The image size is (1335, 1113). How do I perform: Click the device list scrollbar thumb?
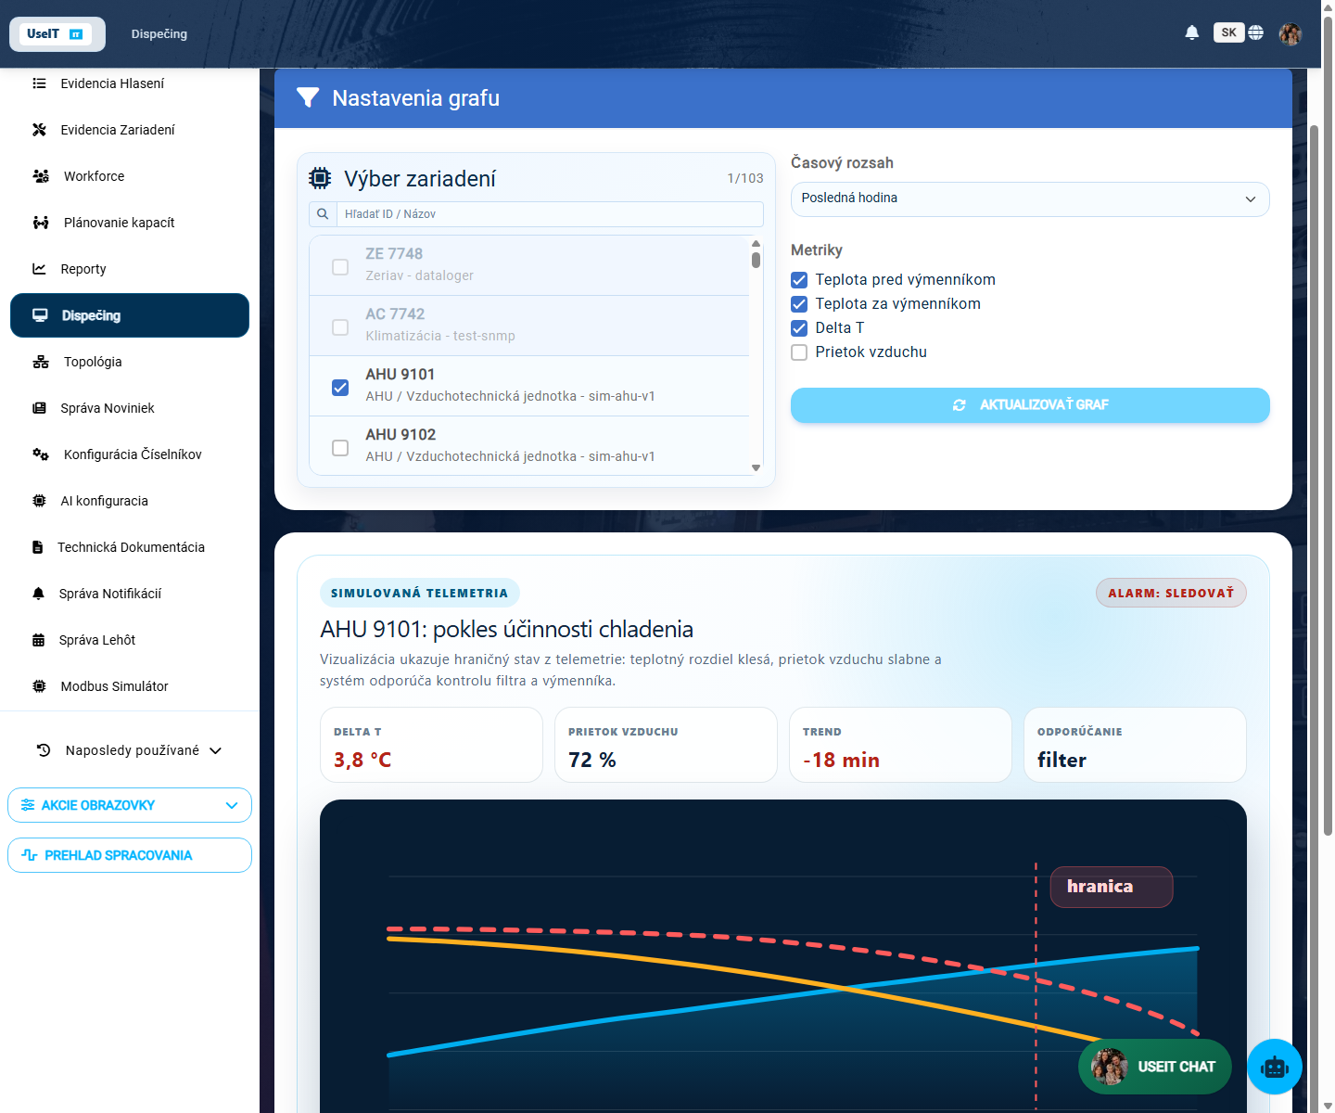[756, 260]
